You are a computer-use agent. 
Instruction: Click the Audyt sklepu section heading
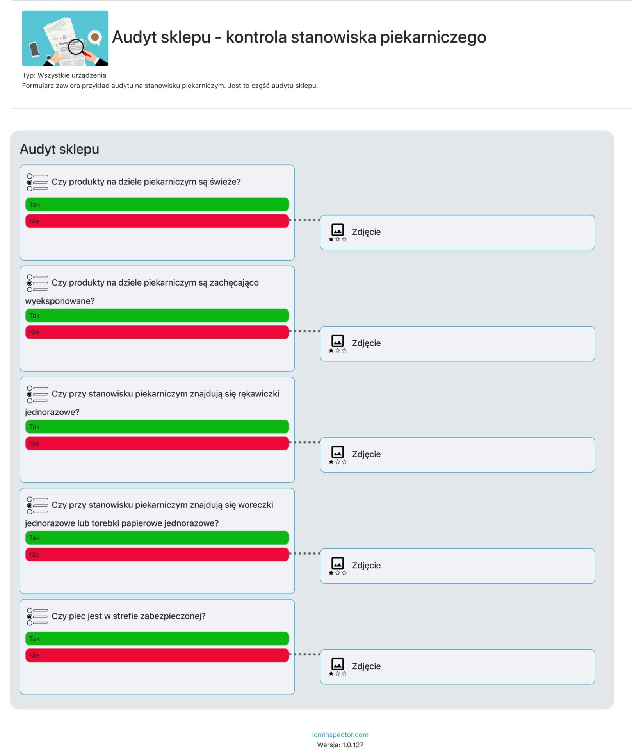click(x=60, y=149)
